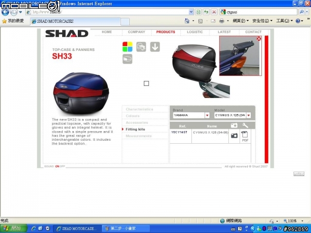Show Accessories section
The height and width of the screenshot is (233, 311).
[x=137, y=123]
